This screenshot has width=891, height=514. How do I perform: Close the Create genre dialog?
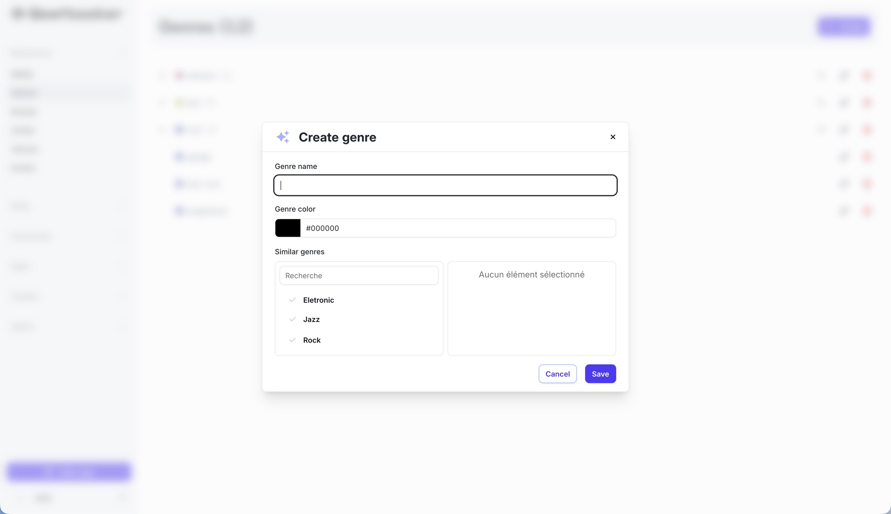tap(612, 137)
